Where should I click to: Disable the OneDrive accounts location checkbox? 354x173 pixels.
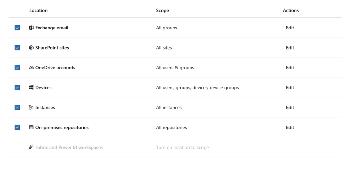[17, 68]
